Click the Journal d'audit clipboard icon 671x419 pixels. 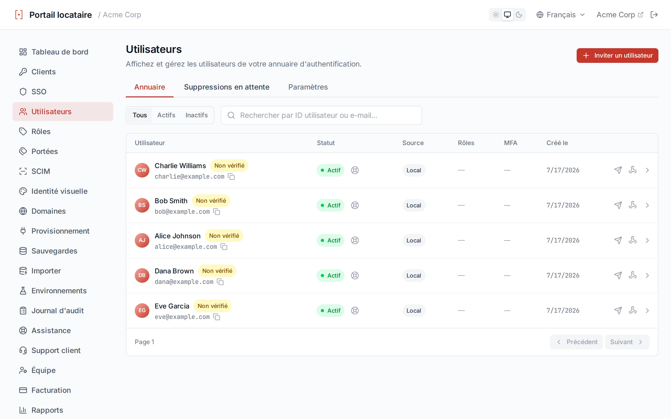(x=23, y=311)
